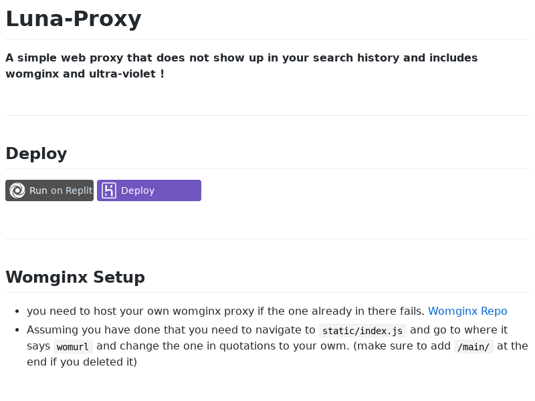Click the Womginx Setup heading

[x=75, y=277]
